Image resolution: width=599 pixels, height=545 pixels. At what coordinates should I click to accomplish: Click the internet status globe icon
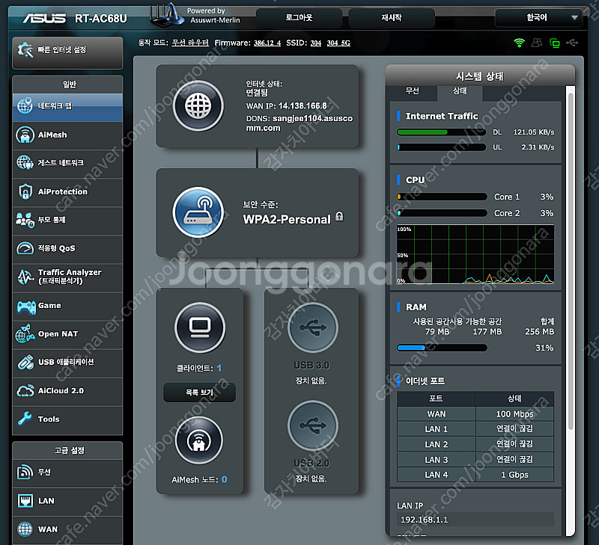198,106
